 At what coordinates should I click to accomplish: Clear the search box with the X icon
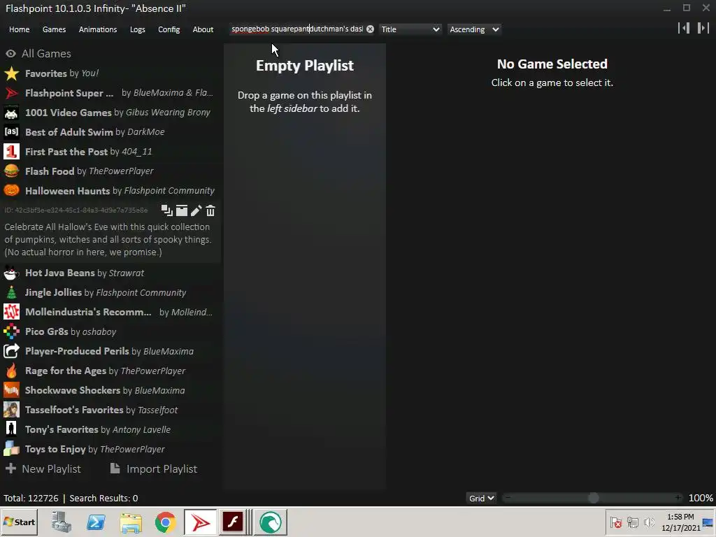pos(370,29)
